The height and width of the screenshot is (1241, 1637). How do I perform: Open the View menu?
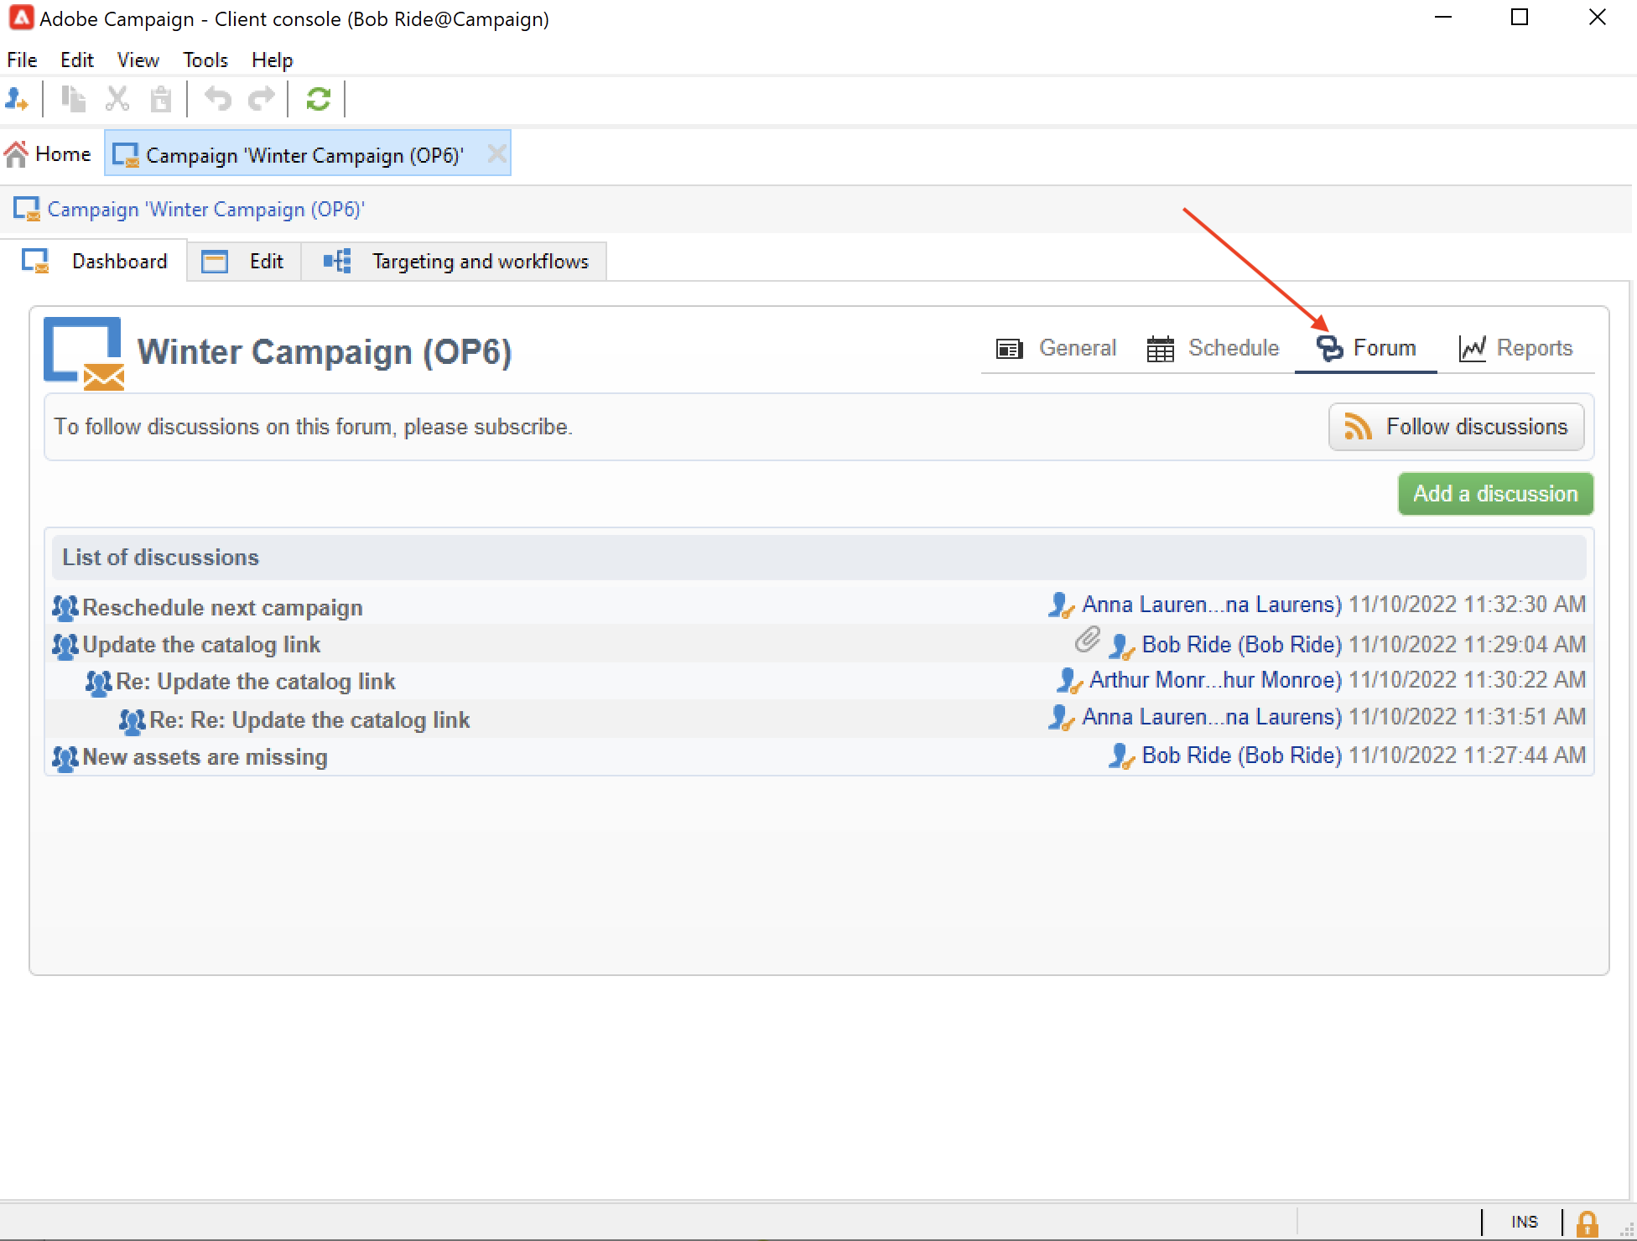[x=138, y=60]
